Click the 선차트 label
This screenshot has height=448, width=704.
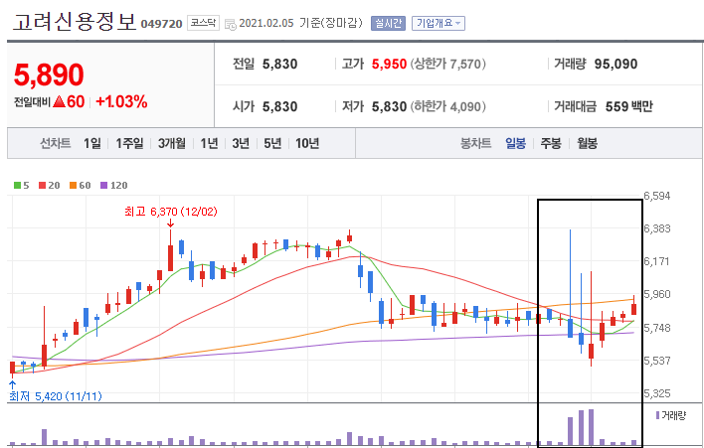coord(56,143)
